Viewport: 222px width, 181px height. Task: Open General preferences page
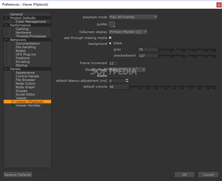pos(16,14)
